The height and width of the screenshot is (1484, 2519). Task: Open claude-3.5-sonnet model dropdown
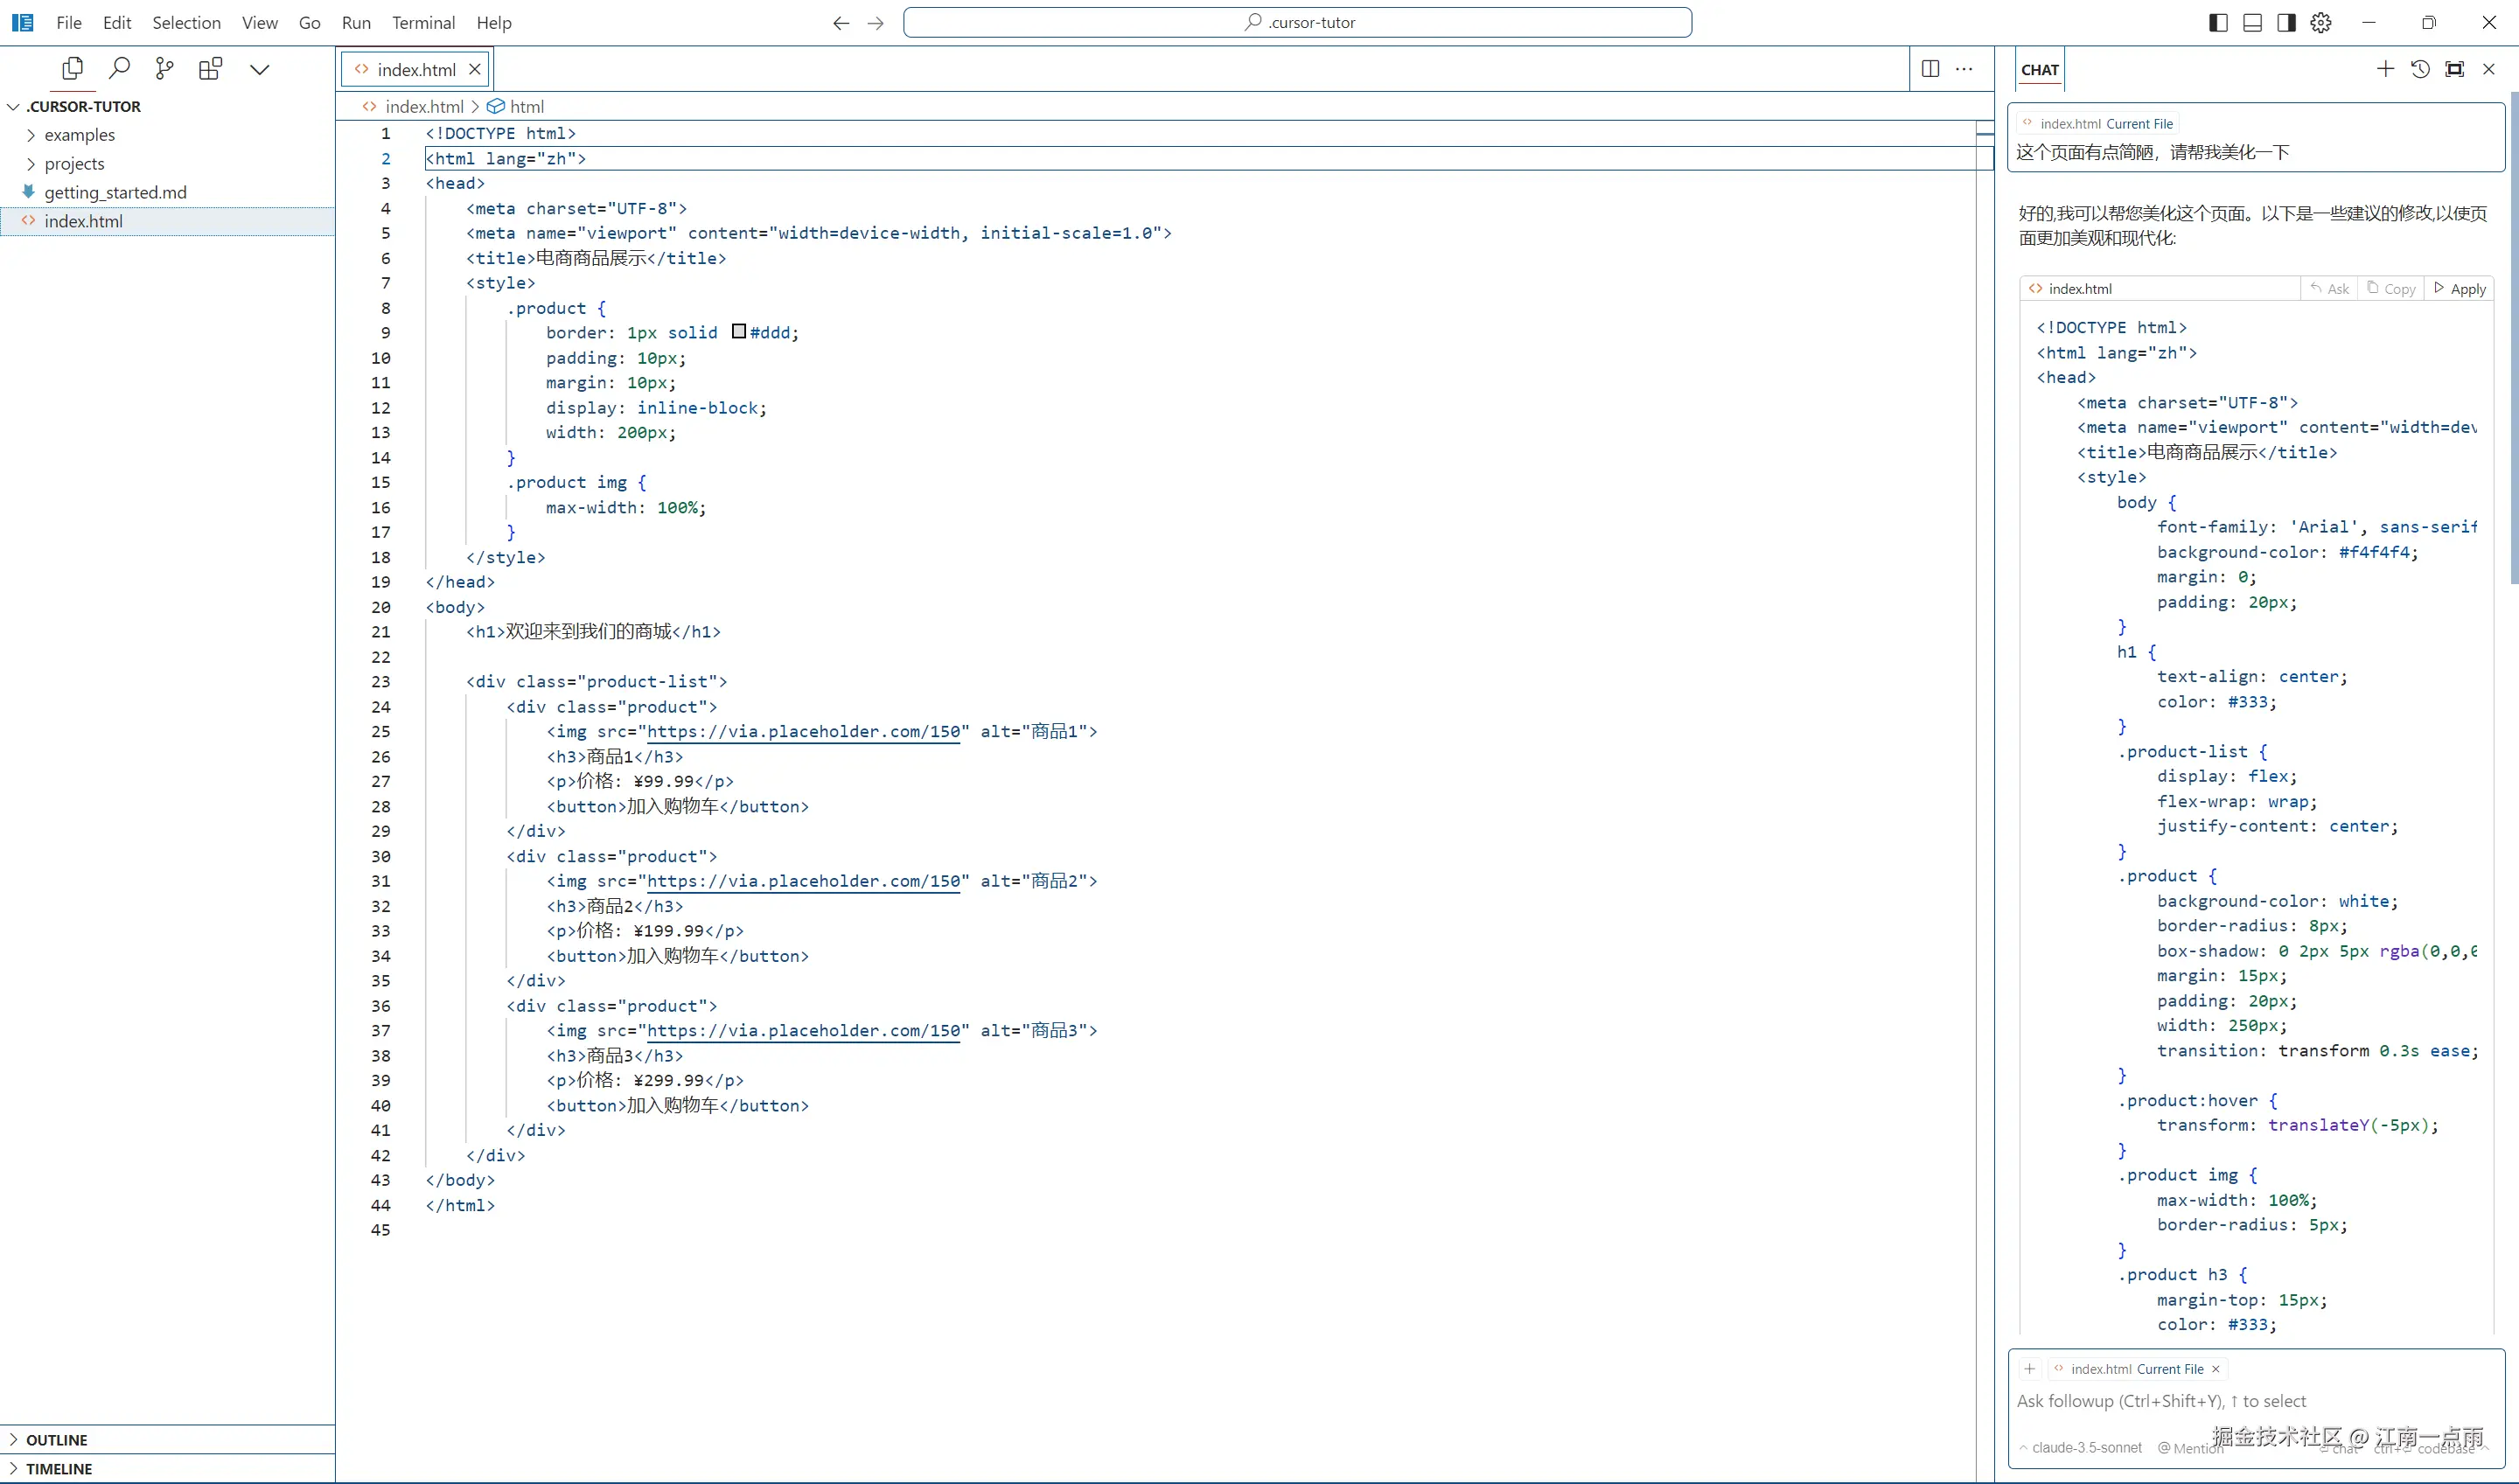[2085, 1447]
